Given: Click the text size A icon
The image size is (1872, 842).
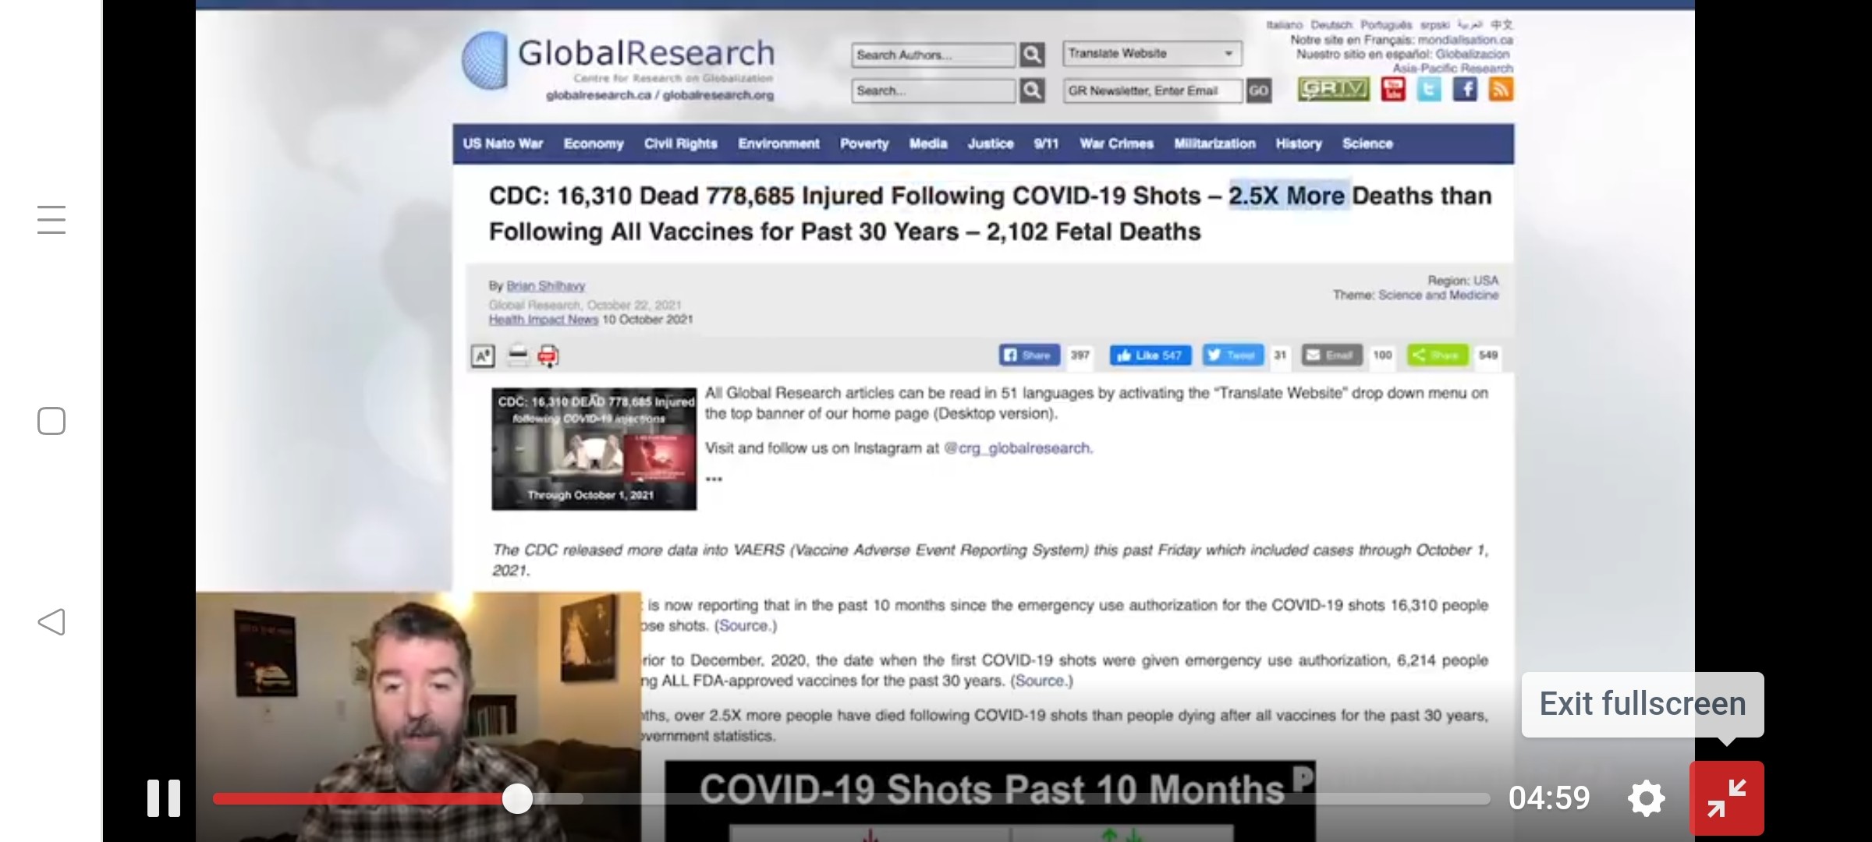Looking at the screenshot, I should (484, 356).
